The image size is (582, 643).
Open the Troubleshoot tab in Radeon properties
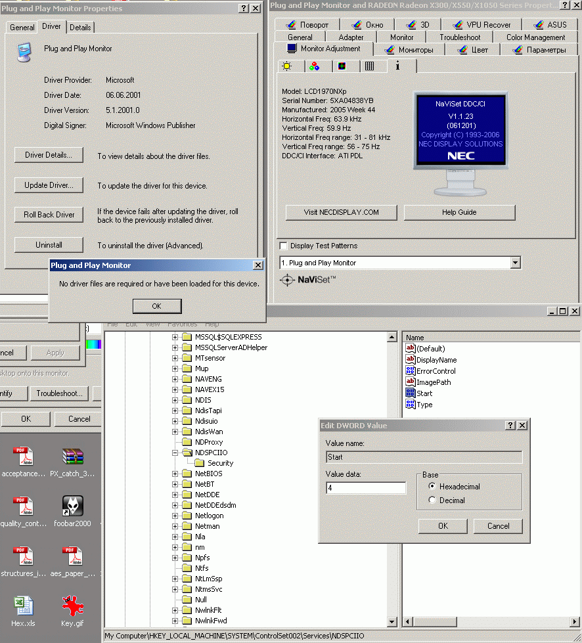[x=460, y=37]
